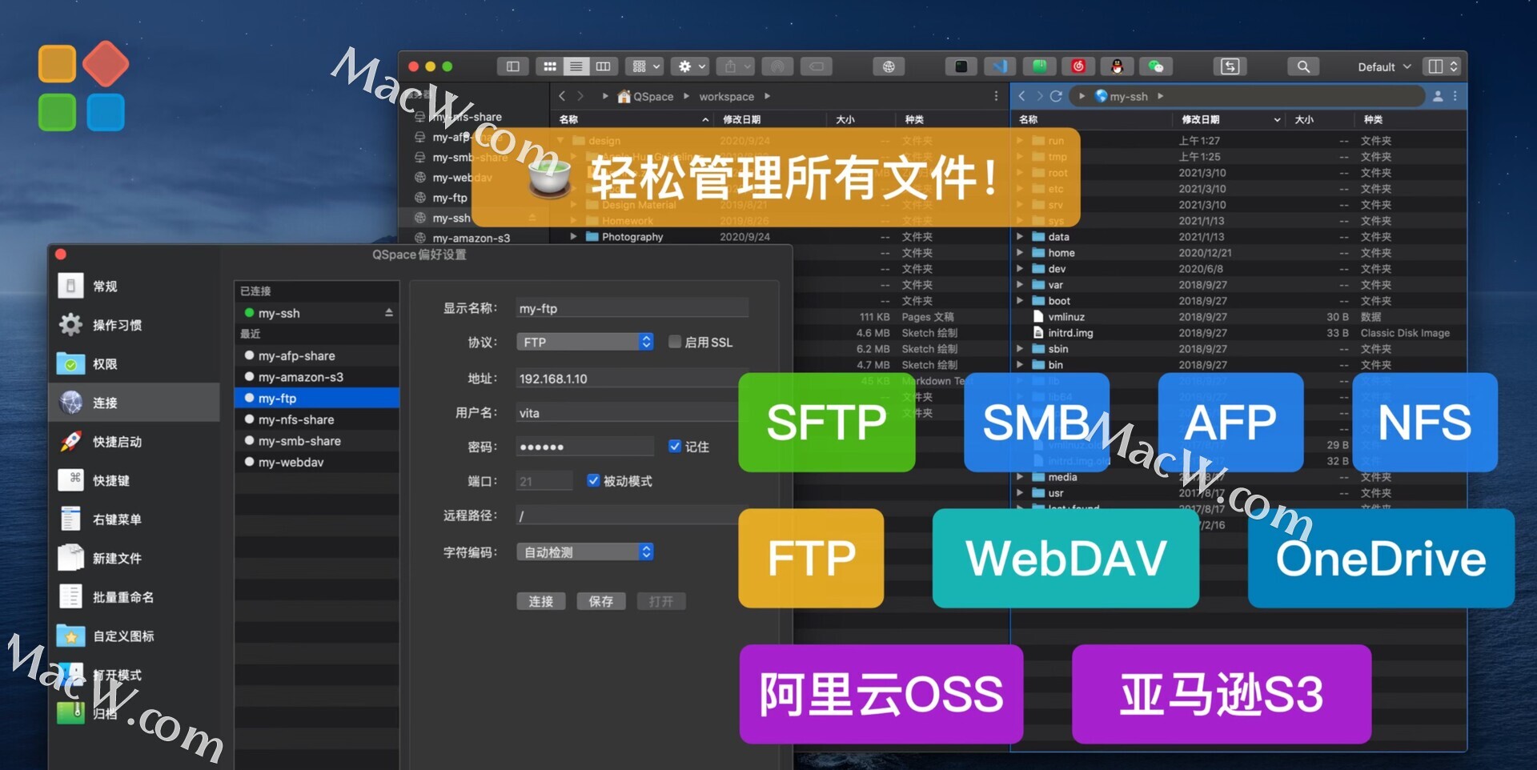Open the 批量重命名 preferences tab
This screenshot has width=1537, height=770.
point(134,597)
